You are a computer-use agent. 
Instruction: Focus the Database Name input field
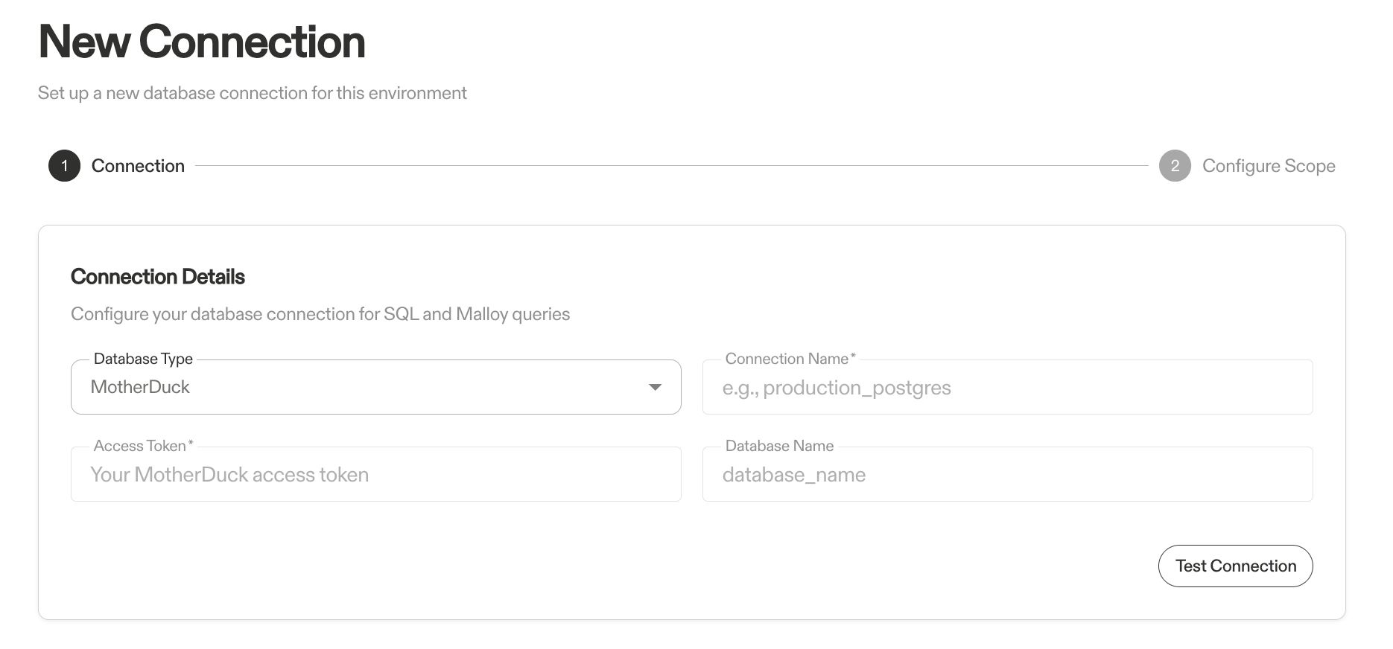coord(1007,474)
